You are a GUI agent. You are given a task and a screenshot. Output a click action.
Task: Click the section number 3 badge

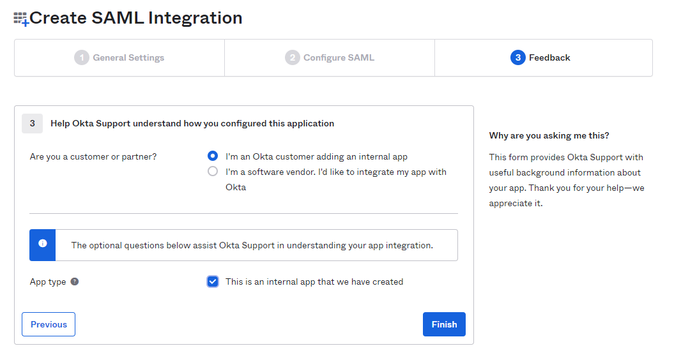(32, 123)
